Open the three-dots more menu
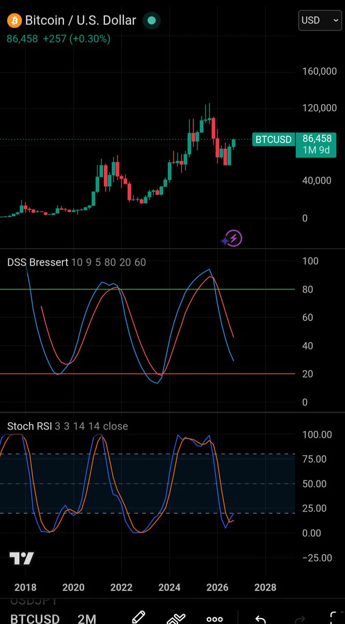Image resolution: width=345 pixels, height=624 pixels. [x=215, y=619]
